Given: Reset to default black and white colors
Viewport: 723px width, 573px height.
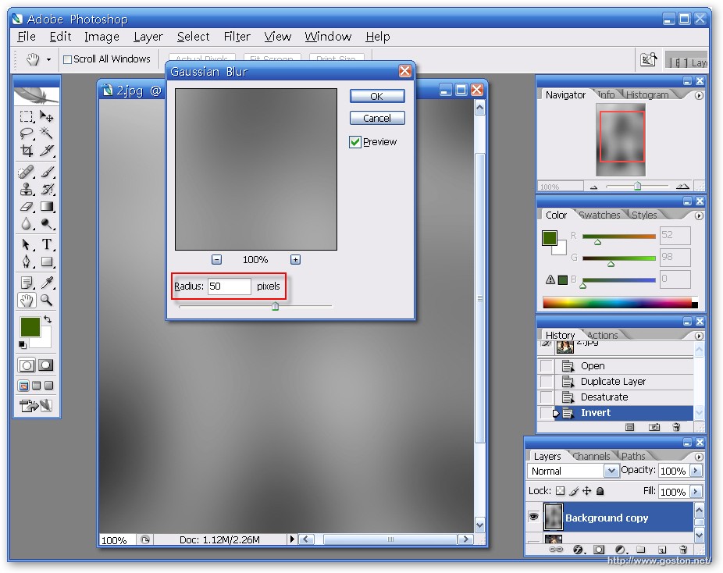Looking at the screenshot, I should (22, 344).
